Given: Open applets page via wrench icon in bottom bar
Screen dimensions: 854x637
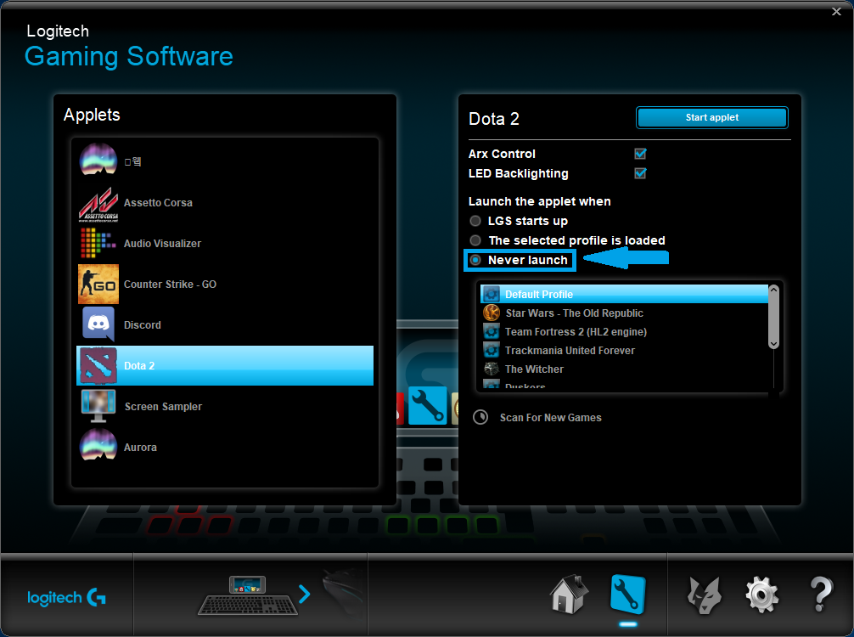Looking at the screenshot, I should [627, 595].
